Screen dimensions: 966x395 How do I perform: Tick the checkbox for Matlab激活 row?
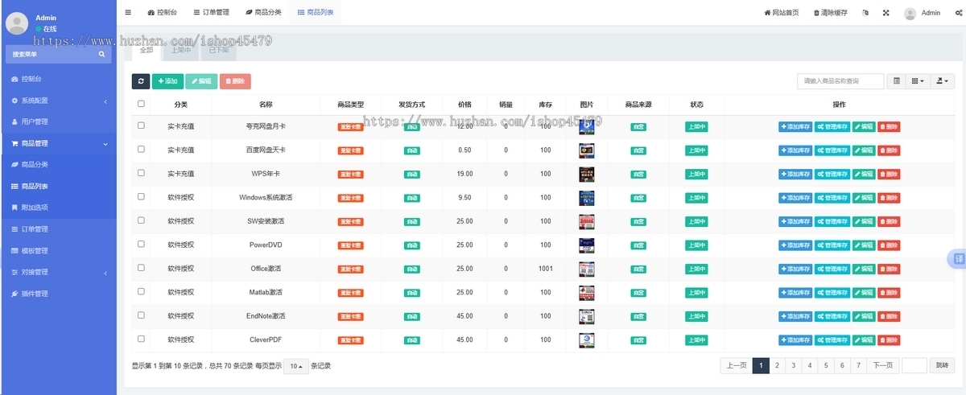click(x=142, y=291)
